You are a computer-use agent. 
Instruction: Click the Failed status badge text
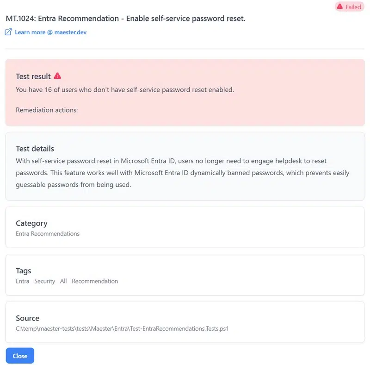[x=353, y=7]
